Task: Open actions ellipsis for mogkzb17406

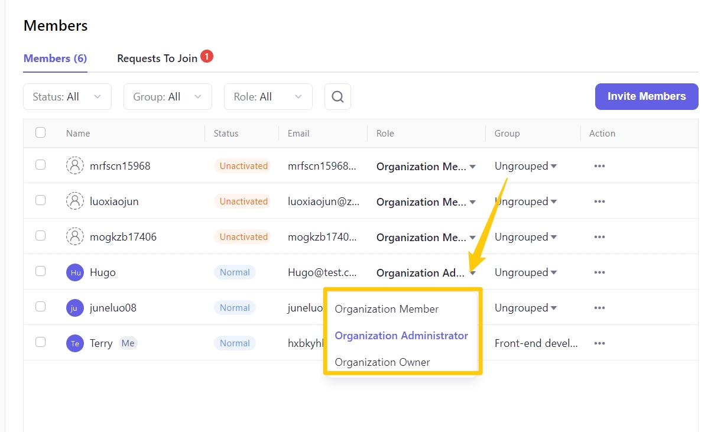Action: click(x=599, y=237)
